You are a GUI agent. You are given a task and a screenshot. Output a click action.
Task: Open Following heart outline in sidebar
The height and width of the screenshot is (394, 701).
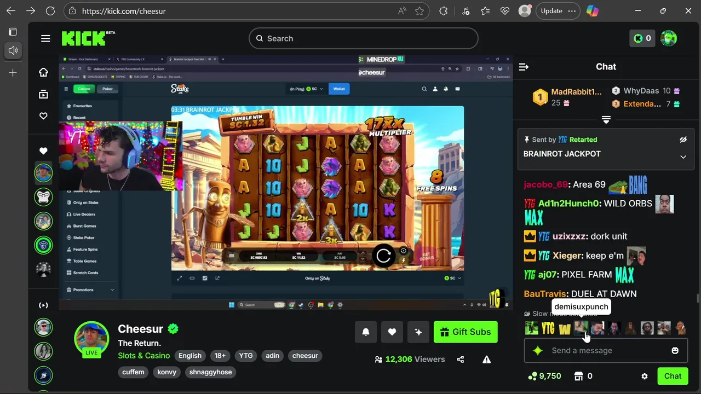(x=43, y=116)
